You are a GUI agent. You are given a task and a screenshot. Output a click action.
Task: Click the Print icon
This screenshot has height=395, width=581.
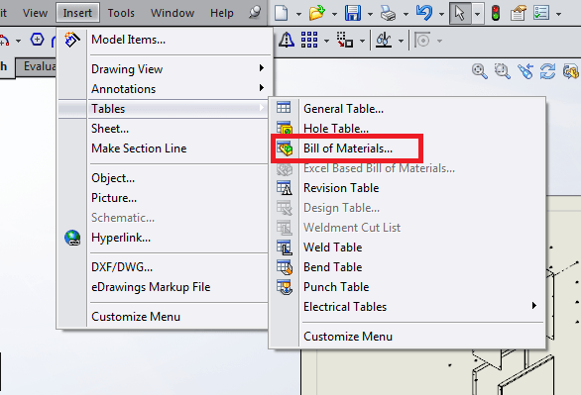389,14
